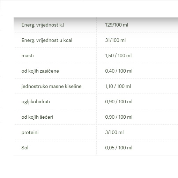
Task: Select the 'Sol' row label
Action: [x=25, y=148]
